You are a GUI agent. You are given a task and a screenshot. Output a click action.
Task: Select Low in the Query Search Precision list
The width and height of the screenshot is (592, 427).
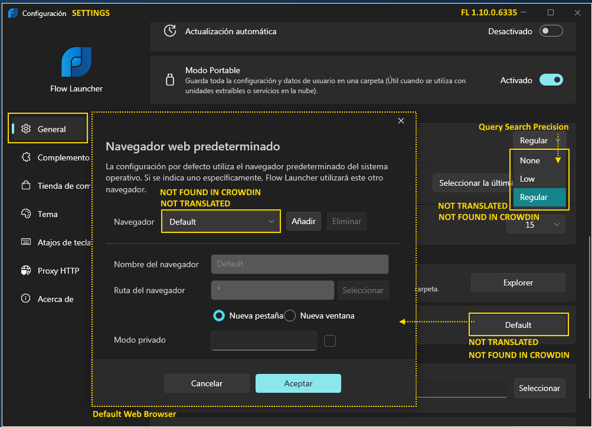click(x=529, y=178)
